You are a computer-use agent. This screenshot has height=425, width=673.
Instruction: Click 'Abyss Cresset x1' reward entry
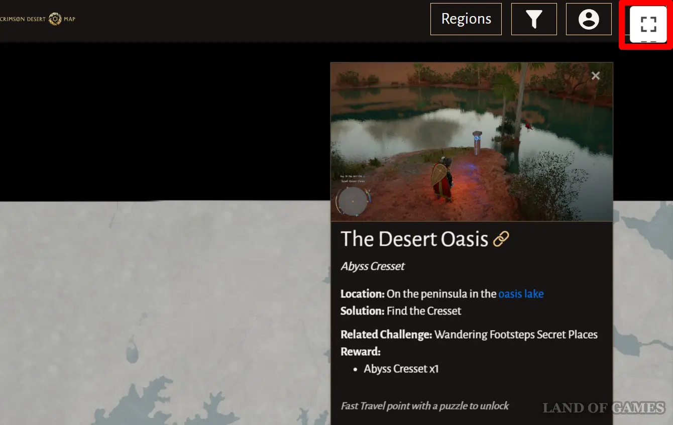(x=401, y=369)
